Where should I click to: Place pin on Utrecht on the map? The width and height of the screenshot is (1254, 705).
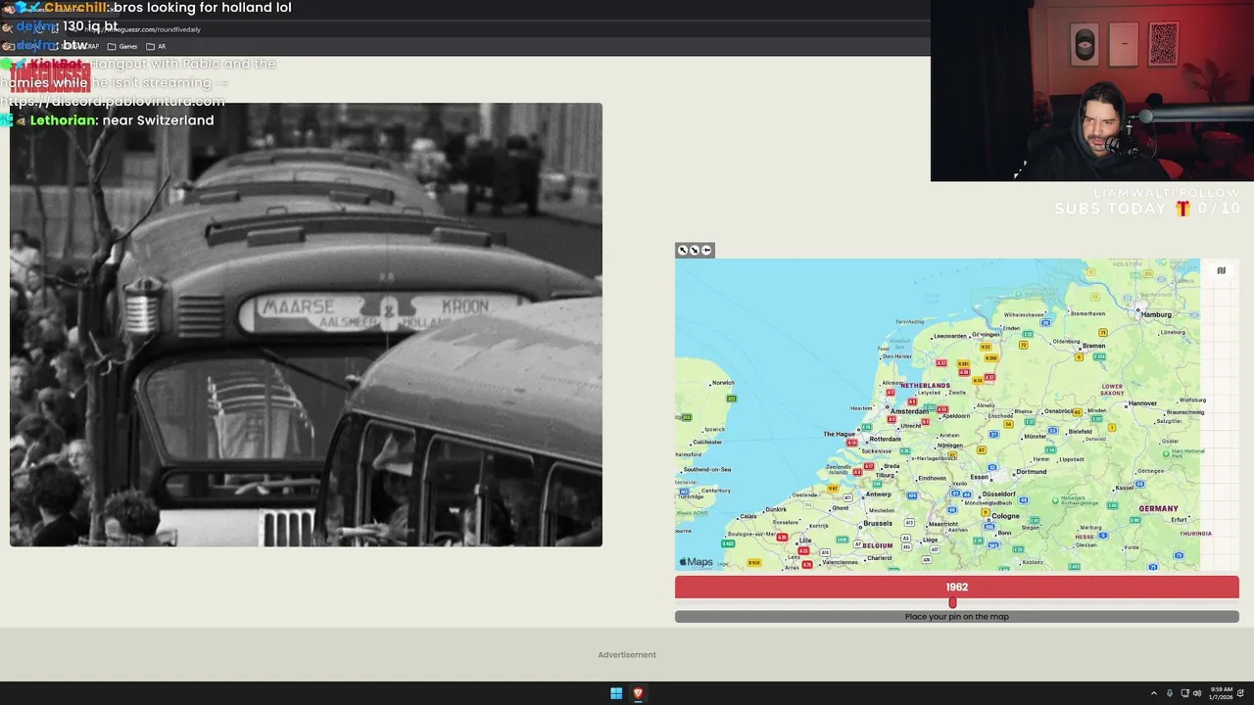913,425
